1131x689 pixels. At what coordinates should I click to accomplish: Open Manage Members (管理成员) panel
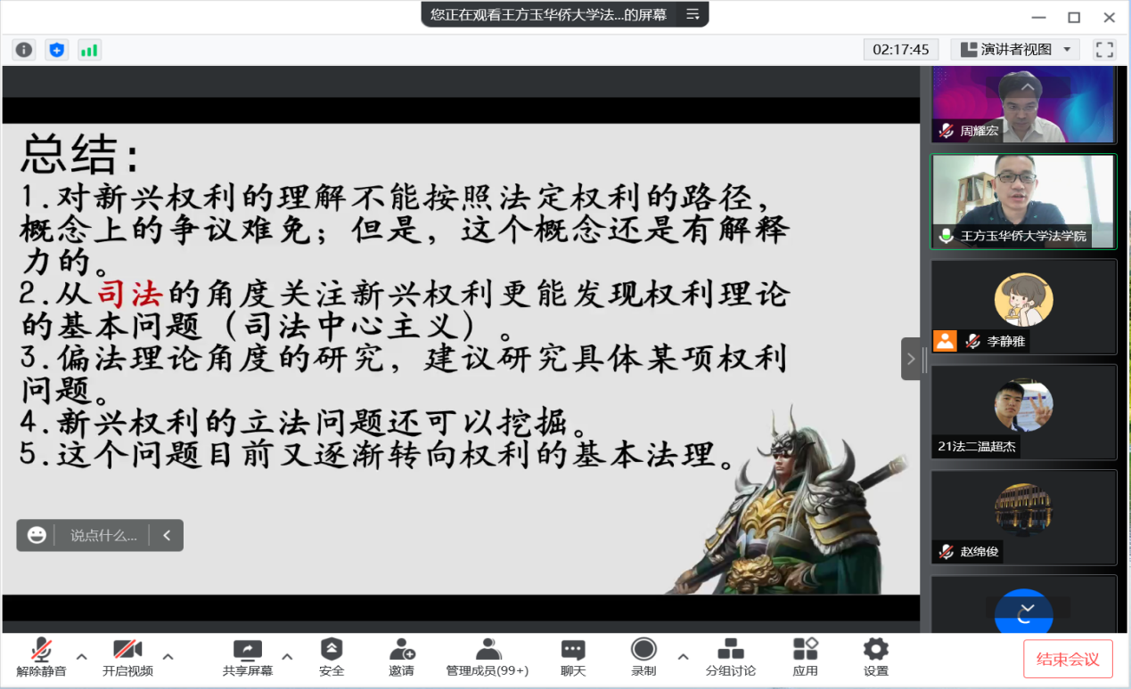[487, 657]
